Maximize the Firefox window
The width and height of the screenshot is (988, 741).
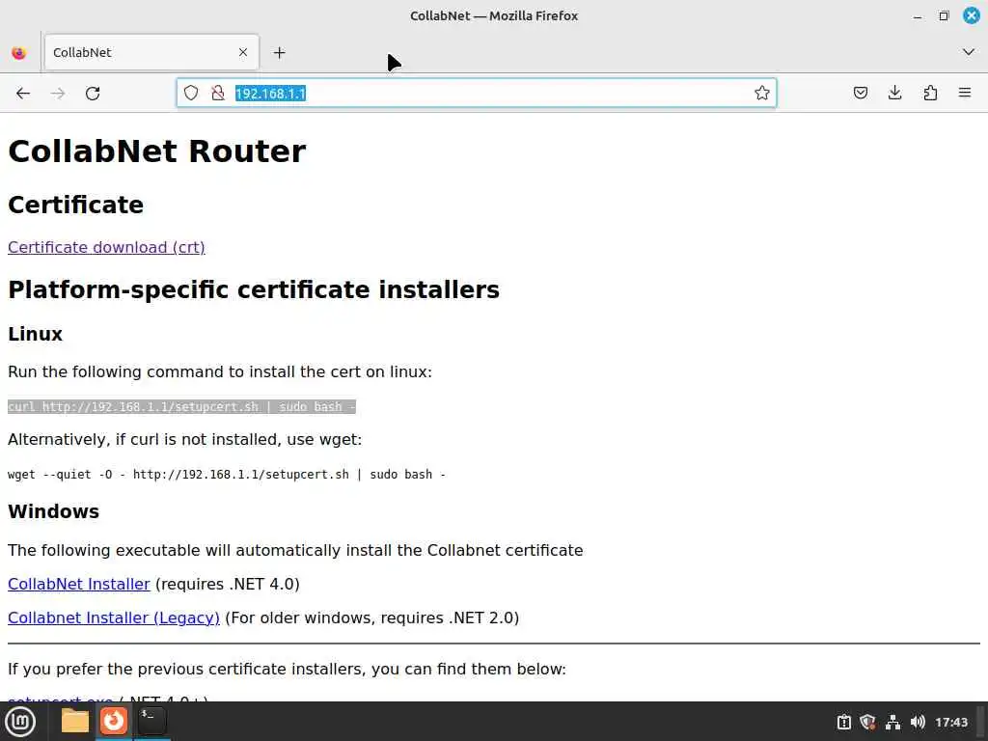tap(944, 15)
